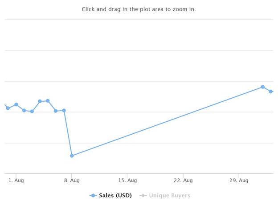Click the 22. Aug axis label
278x208 pixels.
point(183,180)
